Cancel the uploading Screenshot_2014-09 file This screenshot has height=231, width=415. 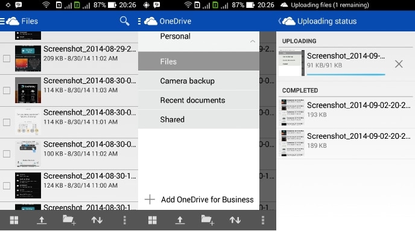point(399,64)
